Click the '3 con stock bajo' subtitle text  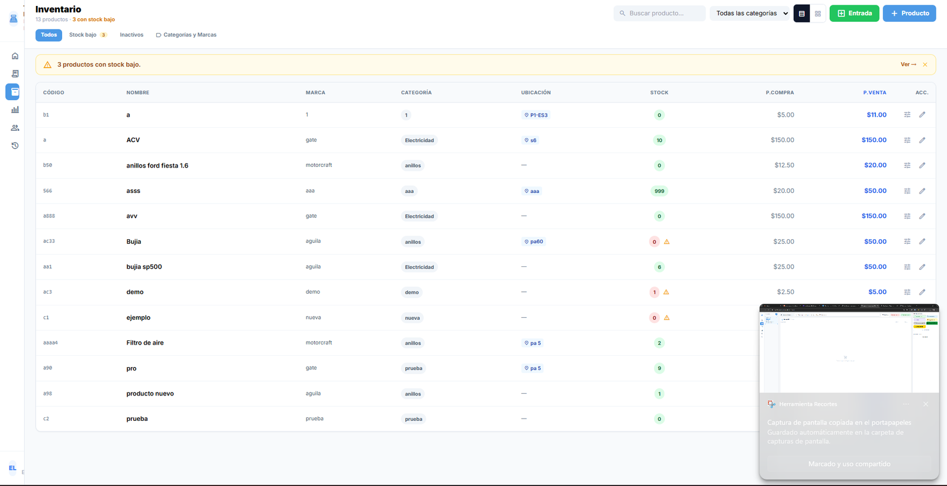coord(94,20)
